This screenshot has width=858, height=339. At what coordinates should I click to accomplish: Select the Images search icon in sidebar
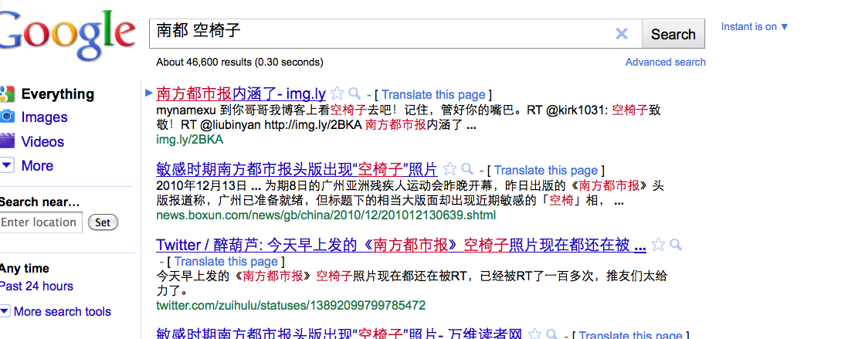pos(7,117)
